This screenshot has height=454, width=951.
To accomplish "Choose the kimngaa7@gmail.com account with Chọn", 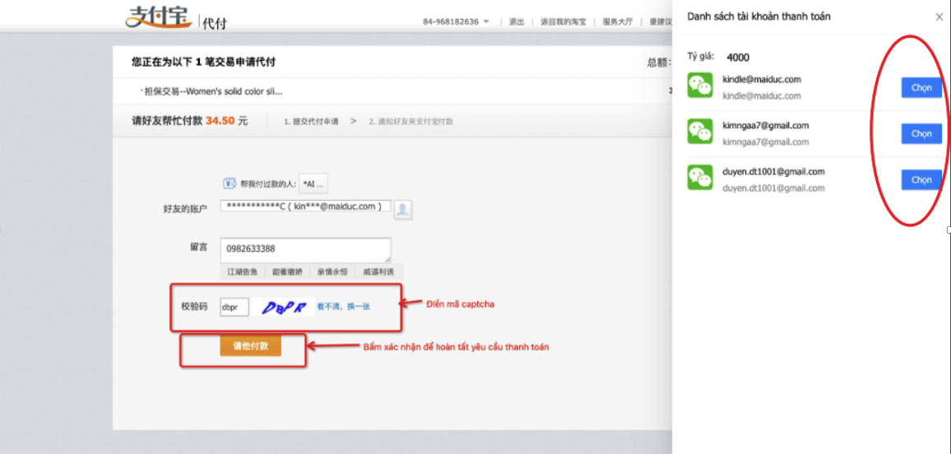I will 921,134.
